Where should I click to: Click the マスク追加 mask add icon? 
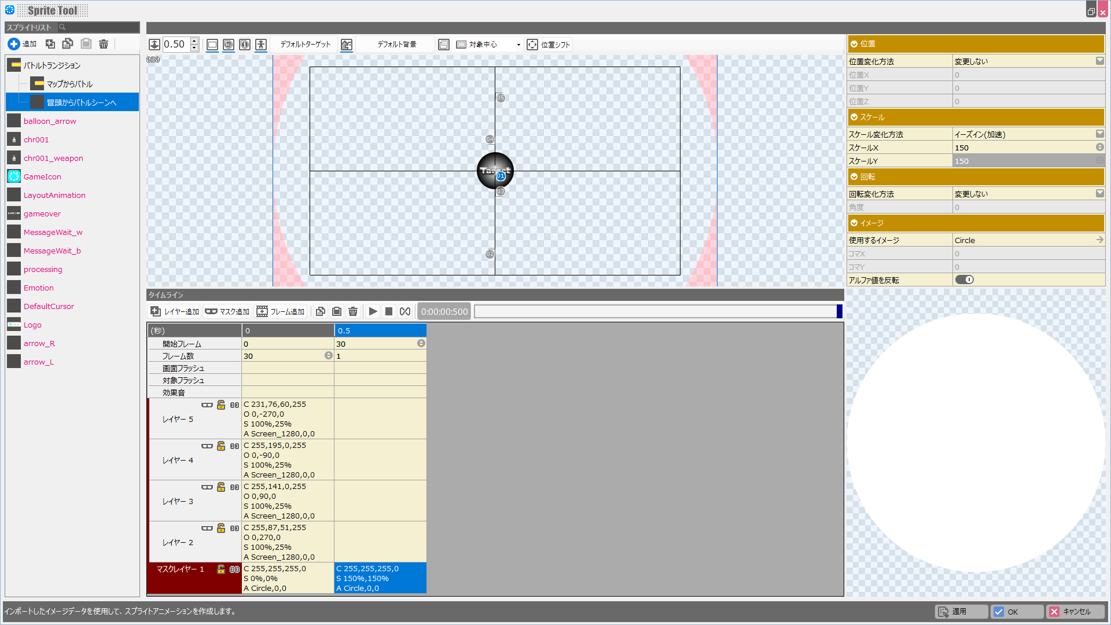pyautogui.click(x=211, y=311)
